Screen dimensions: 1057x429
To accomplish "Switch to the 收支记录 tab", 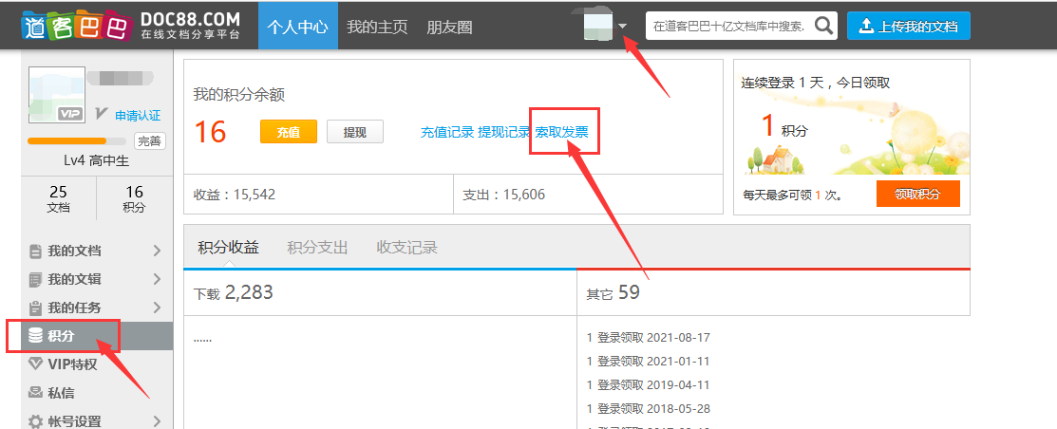I will (407, 247).
